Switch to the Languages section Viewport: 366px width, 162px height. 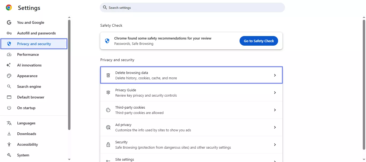point(26,123)
